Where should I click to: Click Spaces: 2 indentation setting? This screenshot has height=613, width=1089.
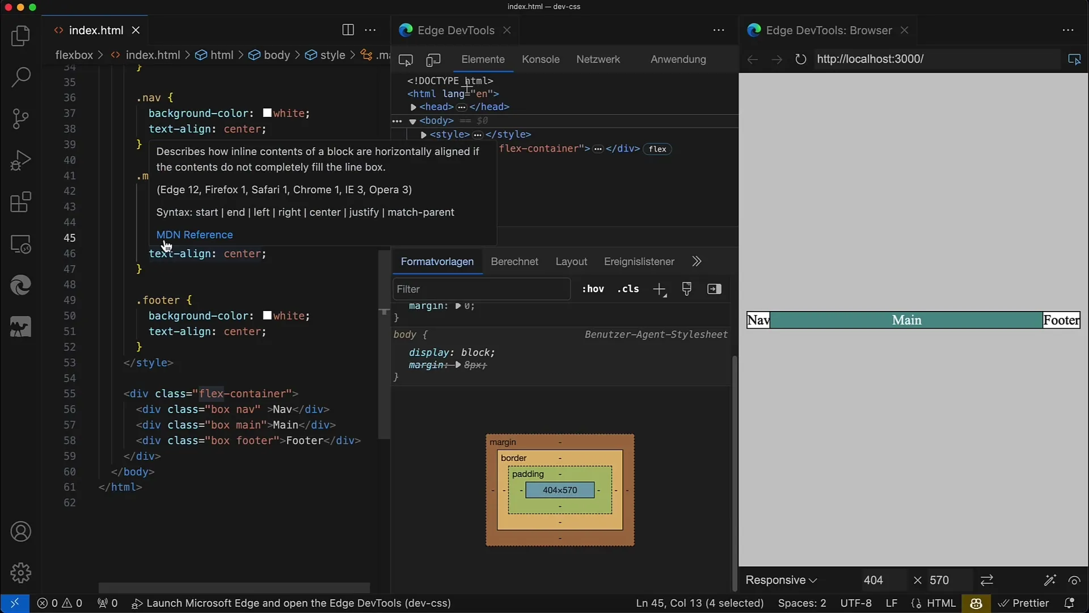(802, 603)
